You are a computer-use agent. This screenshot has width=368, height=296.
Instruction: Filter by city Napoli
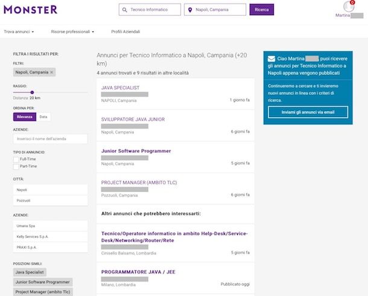tap(51, 190)
